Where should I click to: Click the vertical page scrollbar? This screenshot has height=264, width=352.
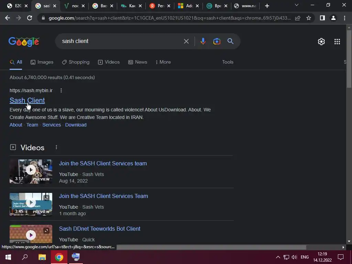click(349, 59)
